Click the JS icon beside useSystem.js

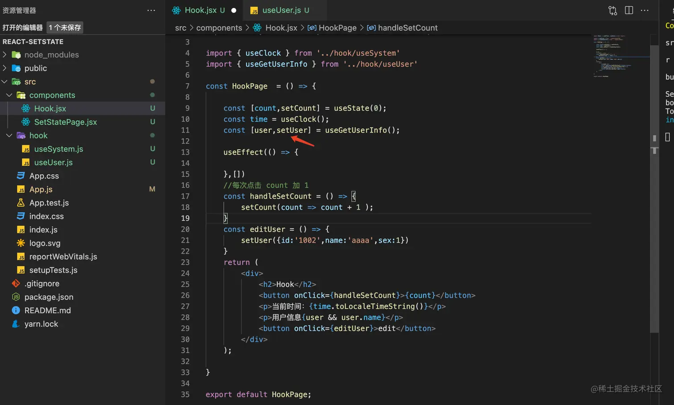(x=26, y=149)
